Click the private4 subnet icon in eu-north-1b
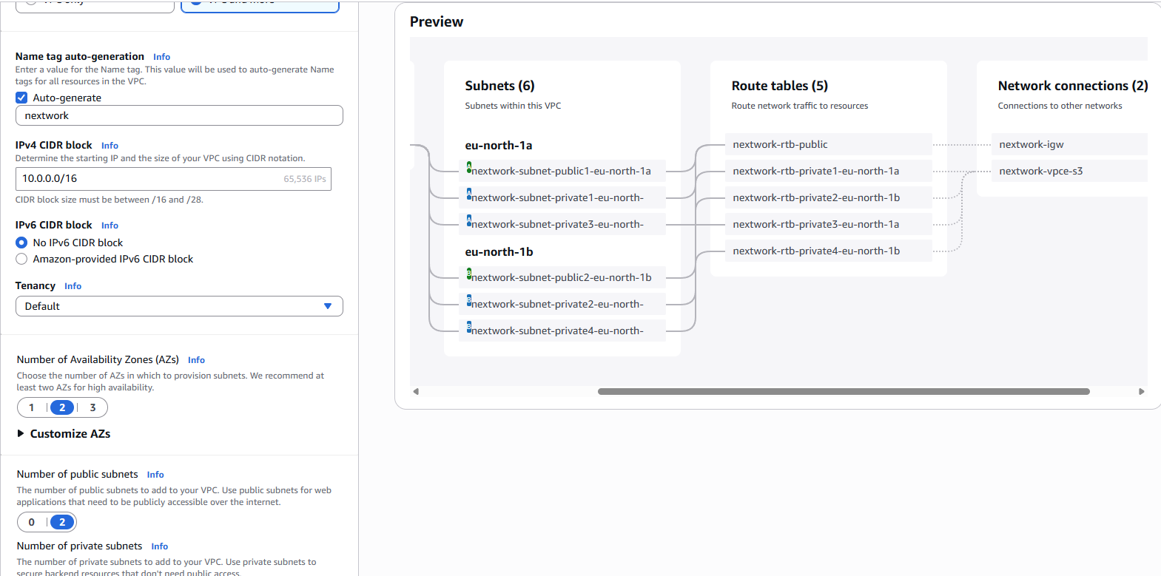 469,328
